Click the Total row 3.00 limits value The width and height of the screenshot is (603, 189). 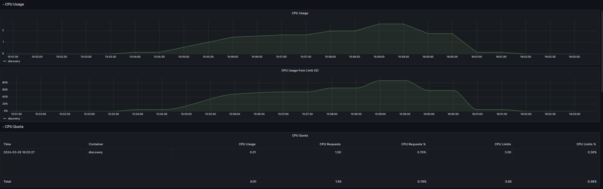pyautogui.click(x=508, y=182)
